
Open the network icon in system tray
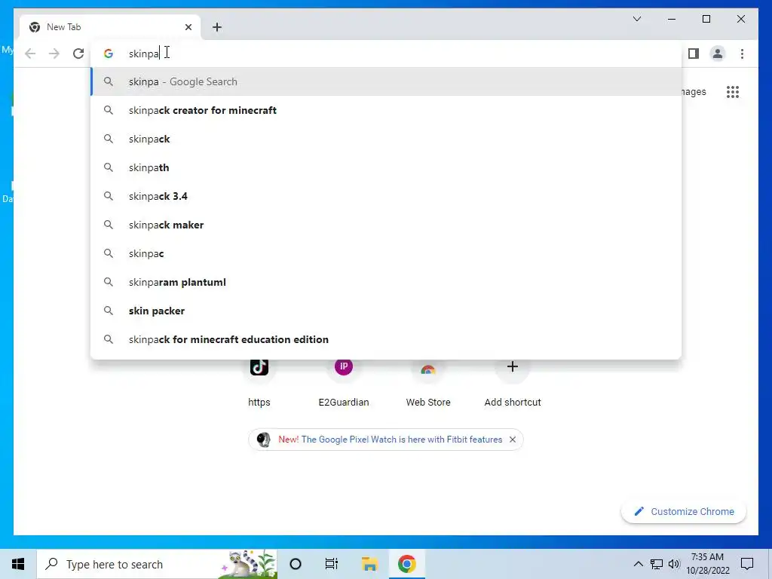point(657,564)
